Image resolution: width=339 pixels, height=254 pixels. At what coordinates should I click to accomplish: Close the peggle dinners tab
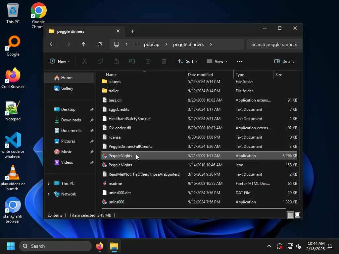118,31
